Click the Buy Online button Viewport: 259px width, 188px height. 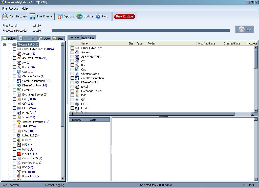pos(124,16)
